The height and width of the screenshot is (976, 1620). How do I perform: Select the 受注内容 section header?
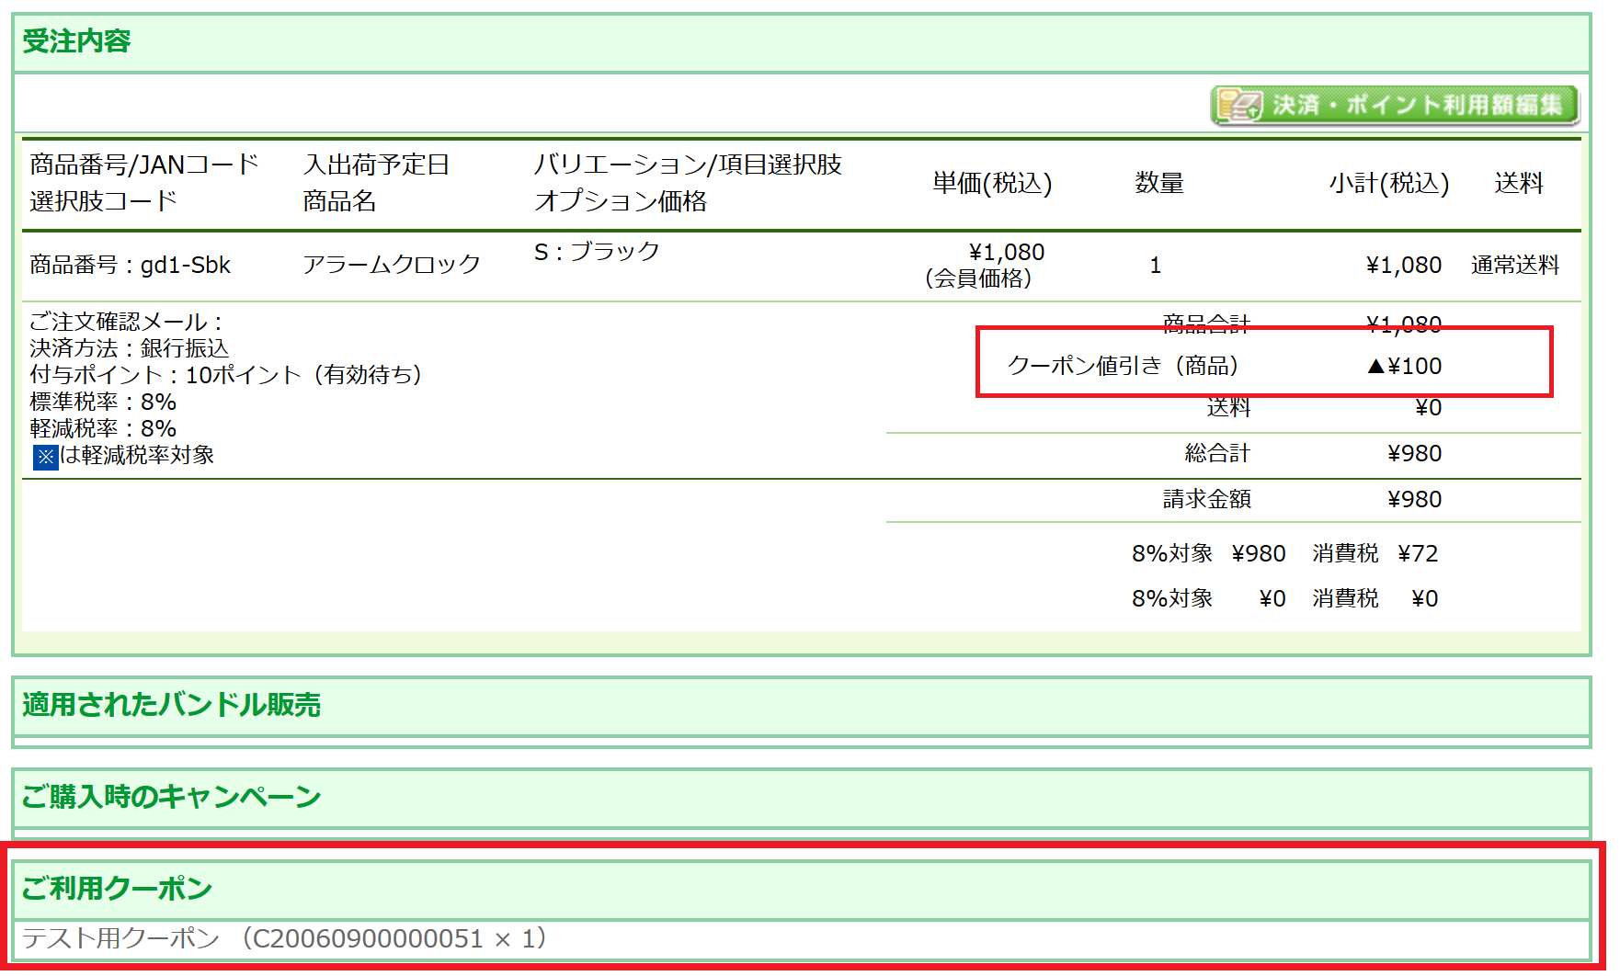coord(802,42)
